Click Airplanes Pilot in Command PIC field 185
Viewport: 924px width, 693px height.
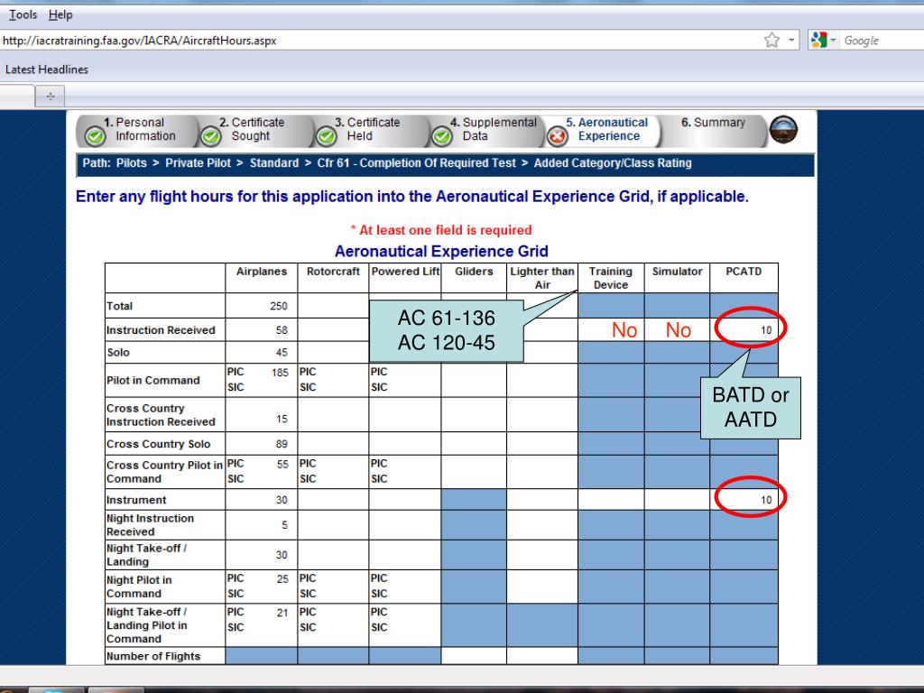coord(269,373)
